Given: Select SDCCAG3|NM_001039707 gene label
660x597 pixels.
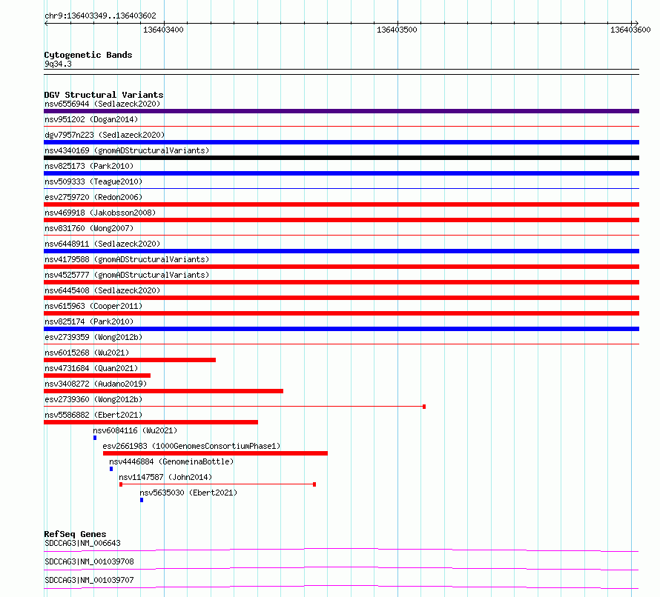Looking at the screenshot, I should [x=89, y=580].
